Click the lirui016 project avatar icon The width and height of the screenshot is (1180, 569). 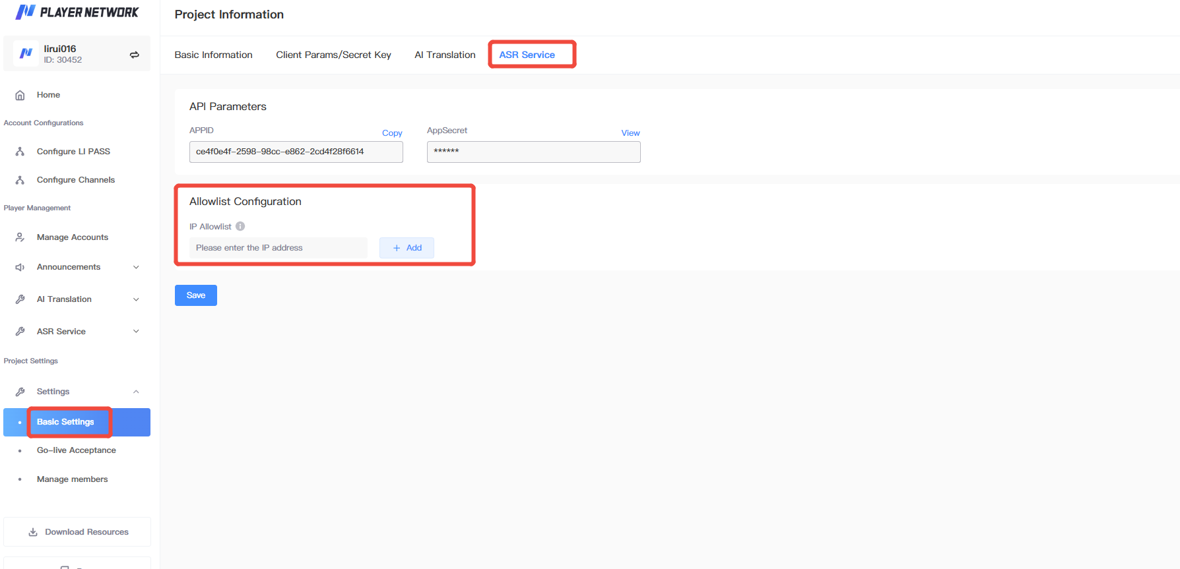(26, 53)
